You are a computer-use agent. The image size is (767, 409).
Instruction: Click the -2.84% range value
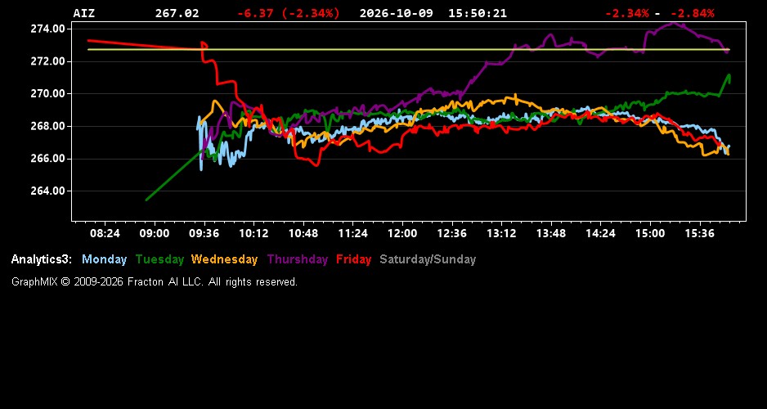point(692,14)
